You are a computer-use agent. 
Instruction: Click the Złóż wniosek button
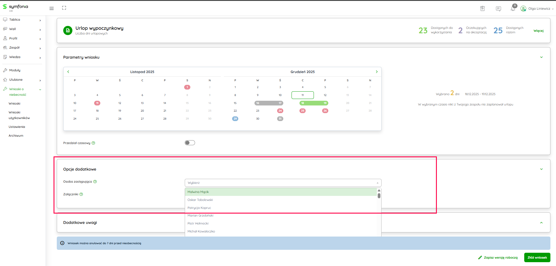point(537,257)
